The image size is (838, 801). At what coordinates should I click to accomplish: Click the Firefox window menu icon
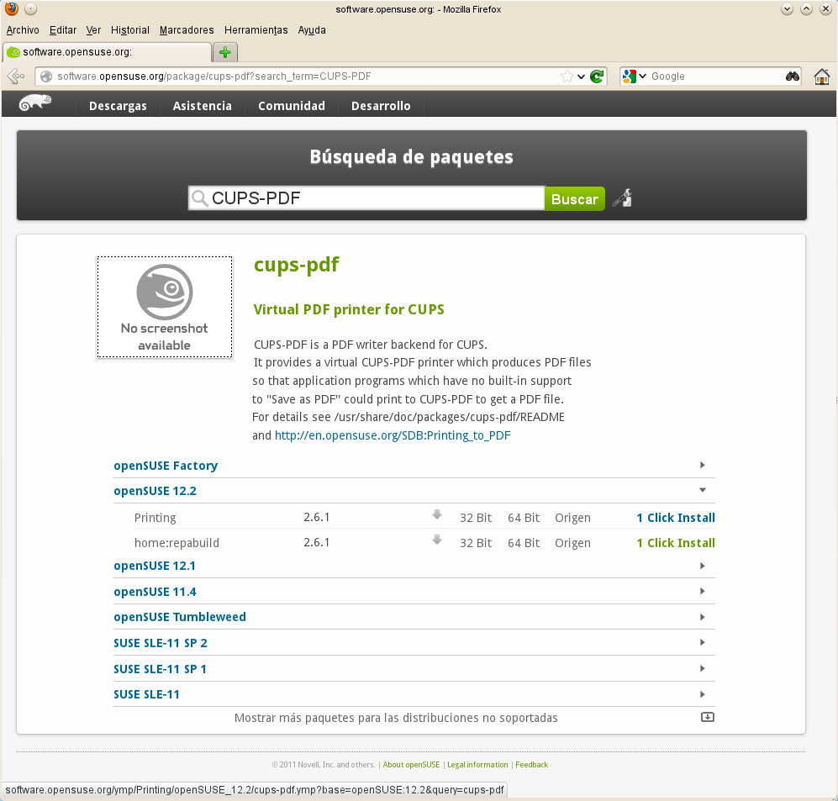[11, 9]
